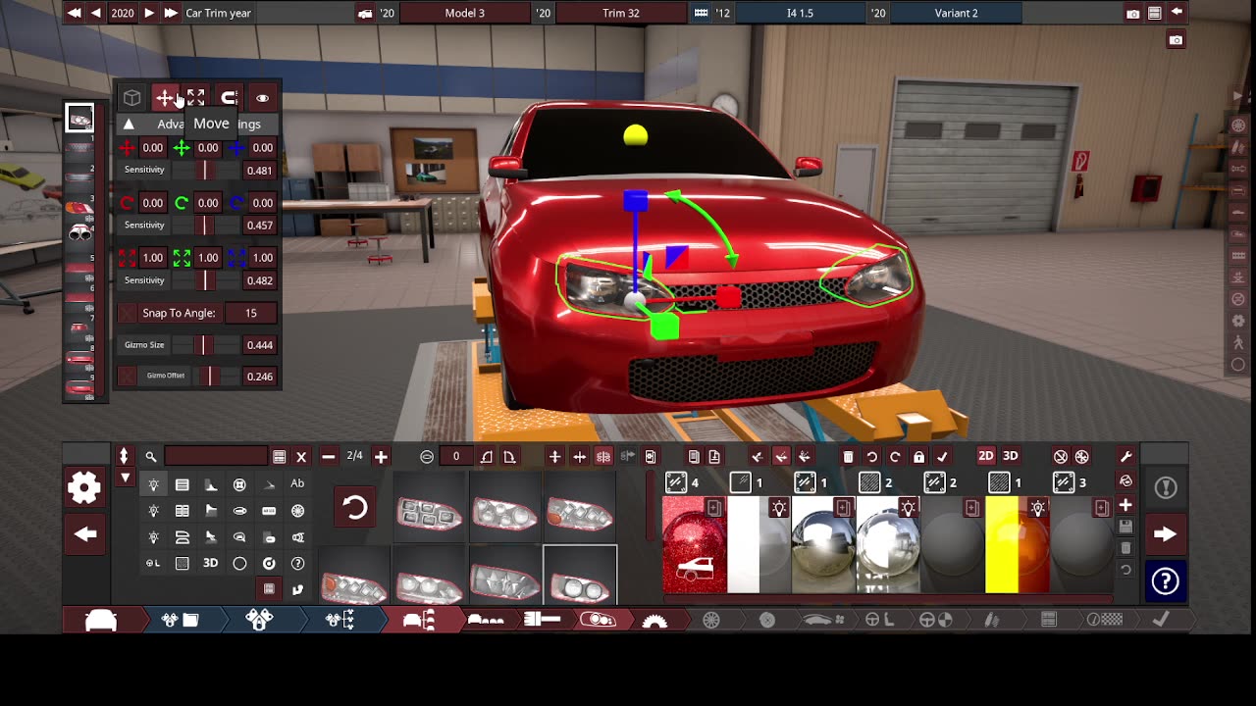Click the Snap To Angle value field 15
The height and width of the screenshot is (706, 1256).
(x=251, y=313)
